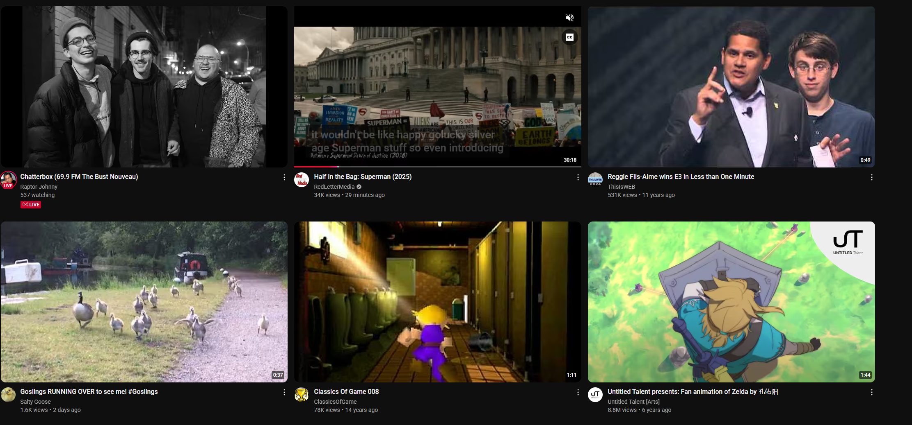The width and height of the screenshot is (912, 425).
Task: Click ThisIsWEB channel avatar
Action: (595, 180)
